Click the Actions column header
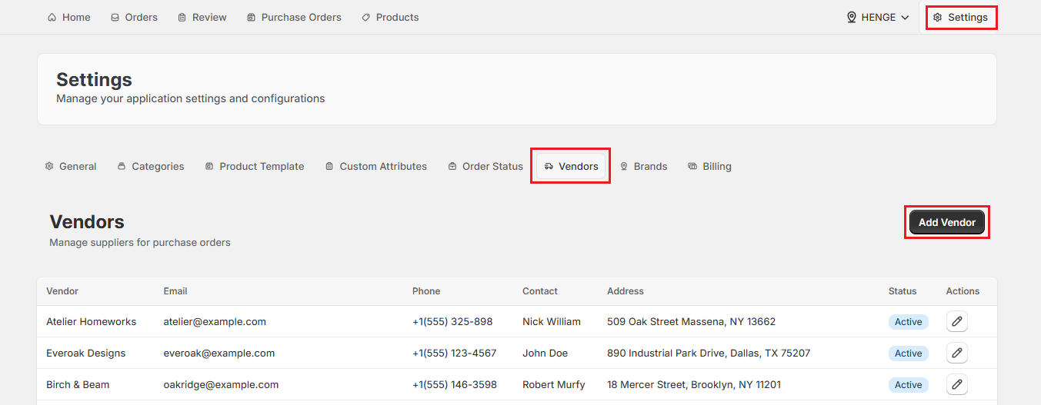The width and height of the screenshot is (1041, 405). click(963, 291)
